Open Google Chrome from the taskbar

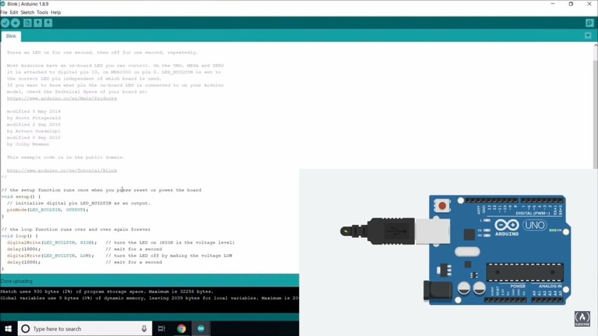pyautogui.click(x=181, y=329)
